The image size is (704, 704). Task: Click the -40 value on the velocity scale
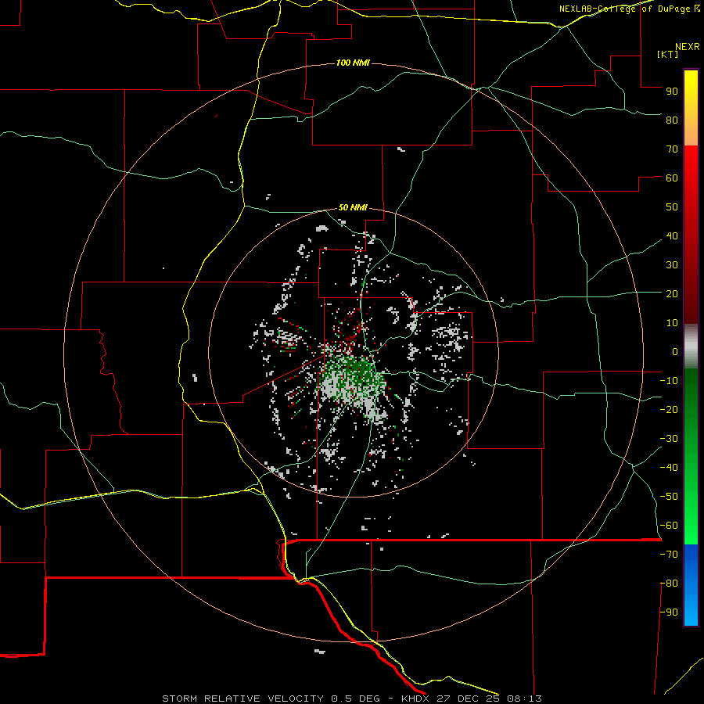pos(669,468)
